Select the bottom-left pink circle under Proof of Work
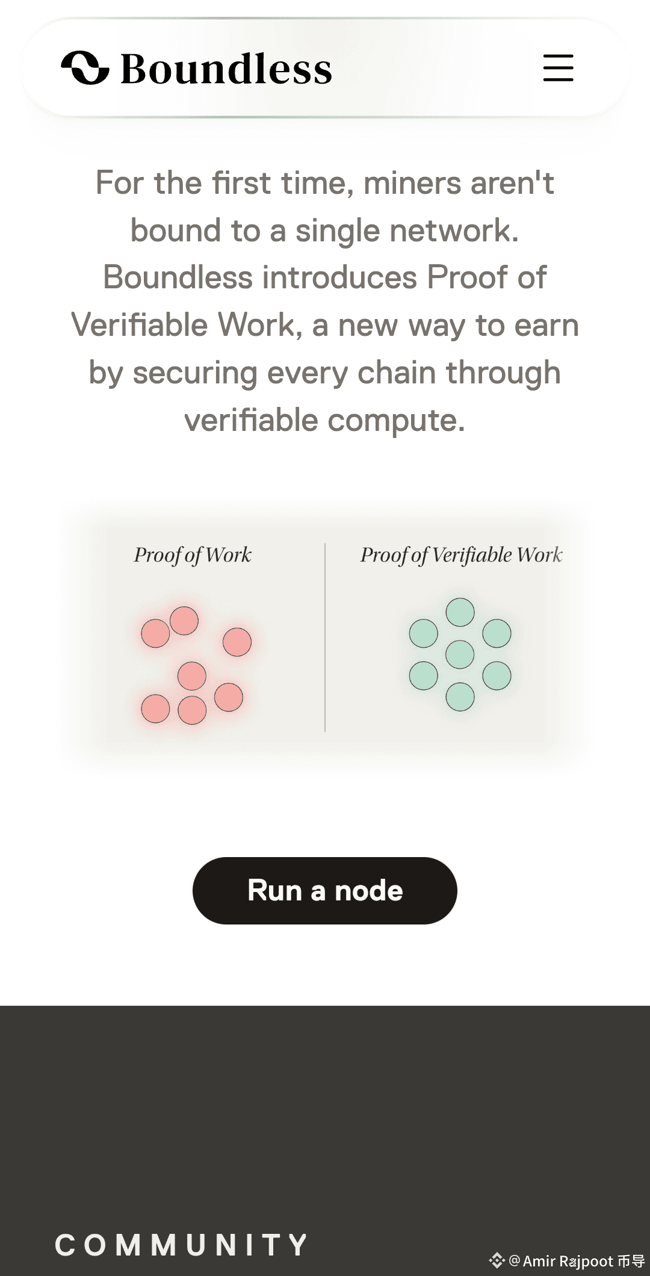 click(x=155, y=708)
